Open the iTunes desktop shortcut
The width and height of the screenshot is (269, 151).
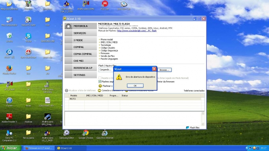click(9, 102)
